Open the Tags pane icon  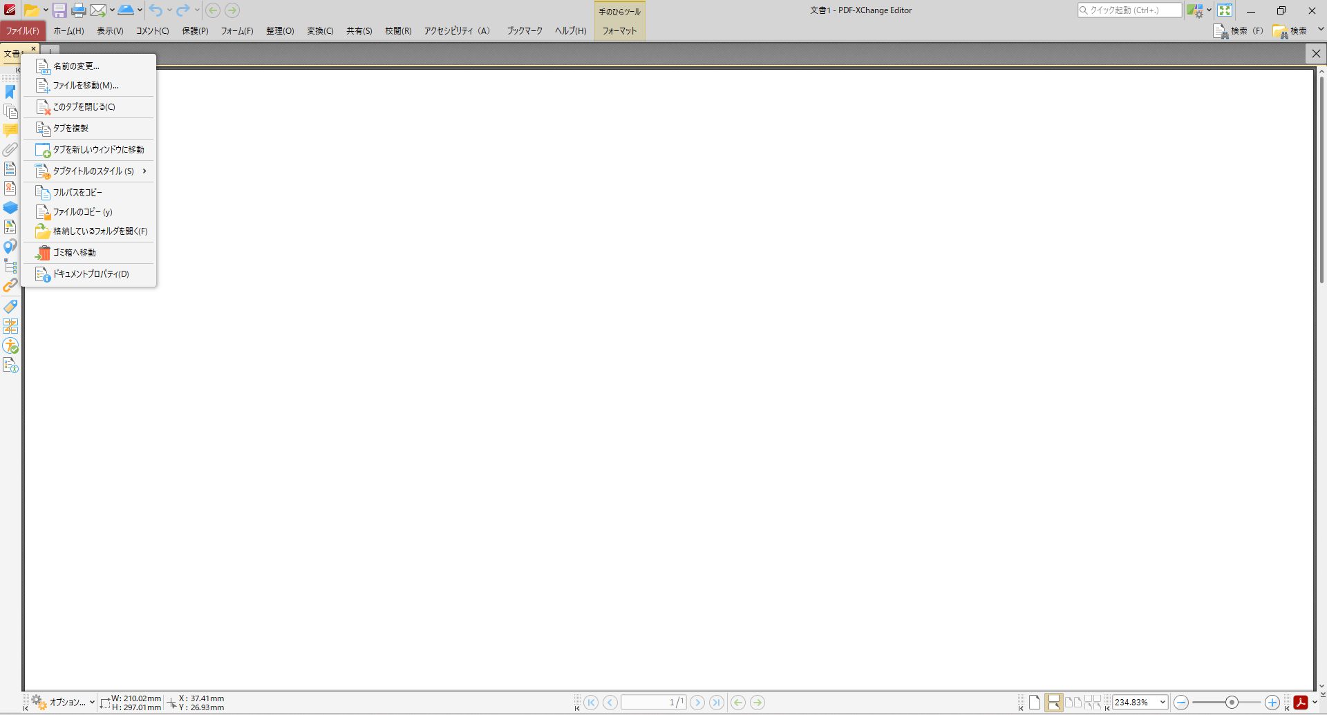tap(10, 306)
